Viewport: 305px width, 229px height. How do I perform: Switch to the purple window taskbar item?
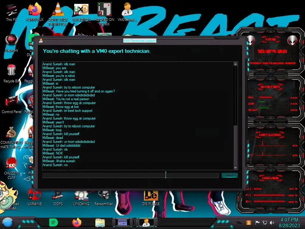click(123, 222)
